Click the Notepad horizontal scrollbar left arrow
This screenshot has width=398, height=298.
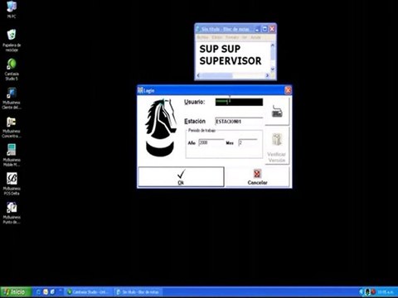(x=198, y=75)
